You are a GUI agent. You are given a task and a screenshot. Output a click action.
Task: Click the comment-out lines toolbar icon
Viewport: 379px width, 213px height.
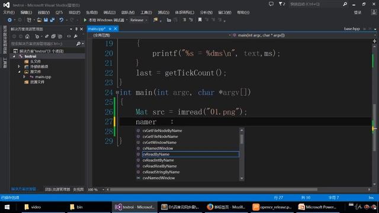pos(184,20)
